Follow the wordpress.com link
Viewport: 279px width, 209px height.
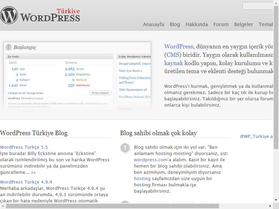(x=151, y=160)
